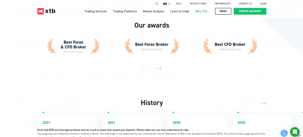Click the DEMO button

tap(223, 11)
